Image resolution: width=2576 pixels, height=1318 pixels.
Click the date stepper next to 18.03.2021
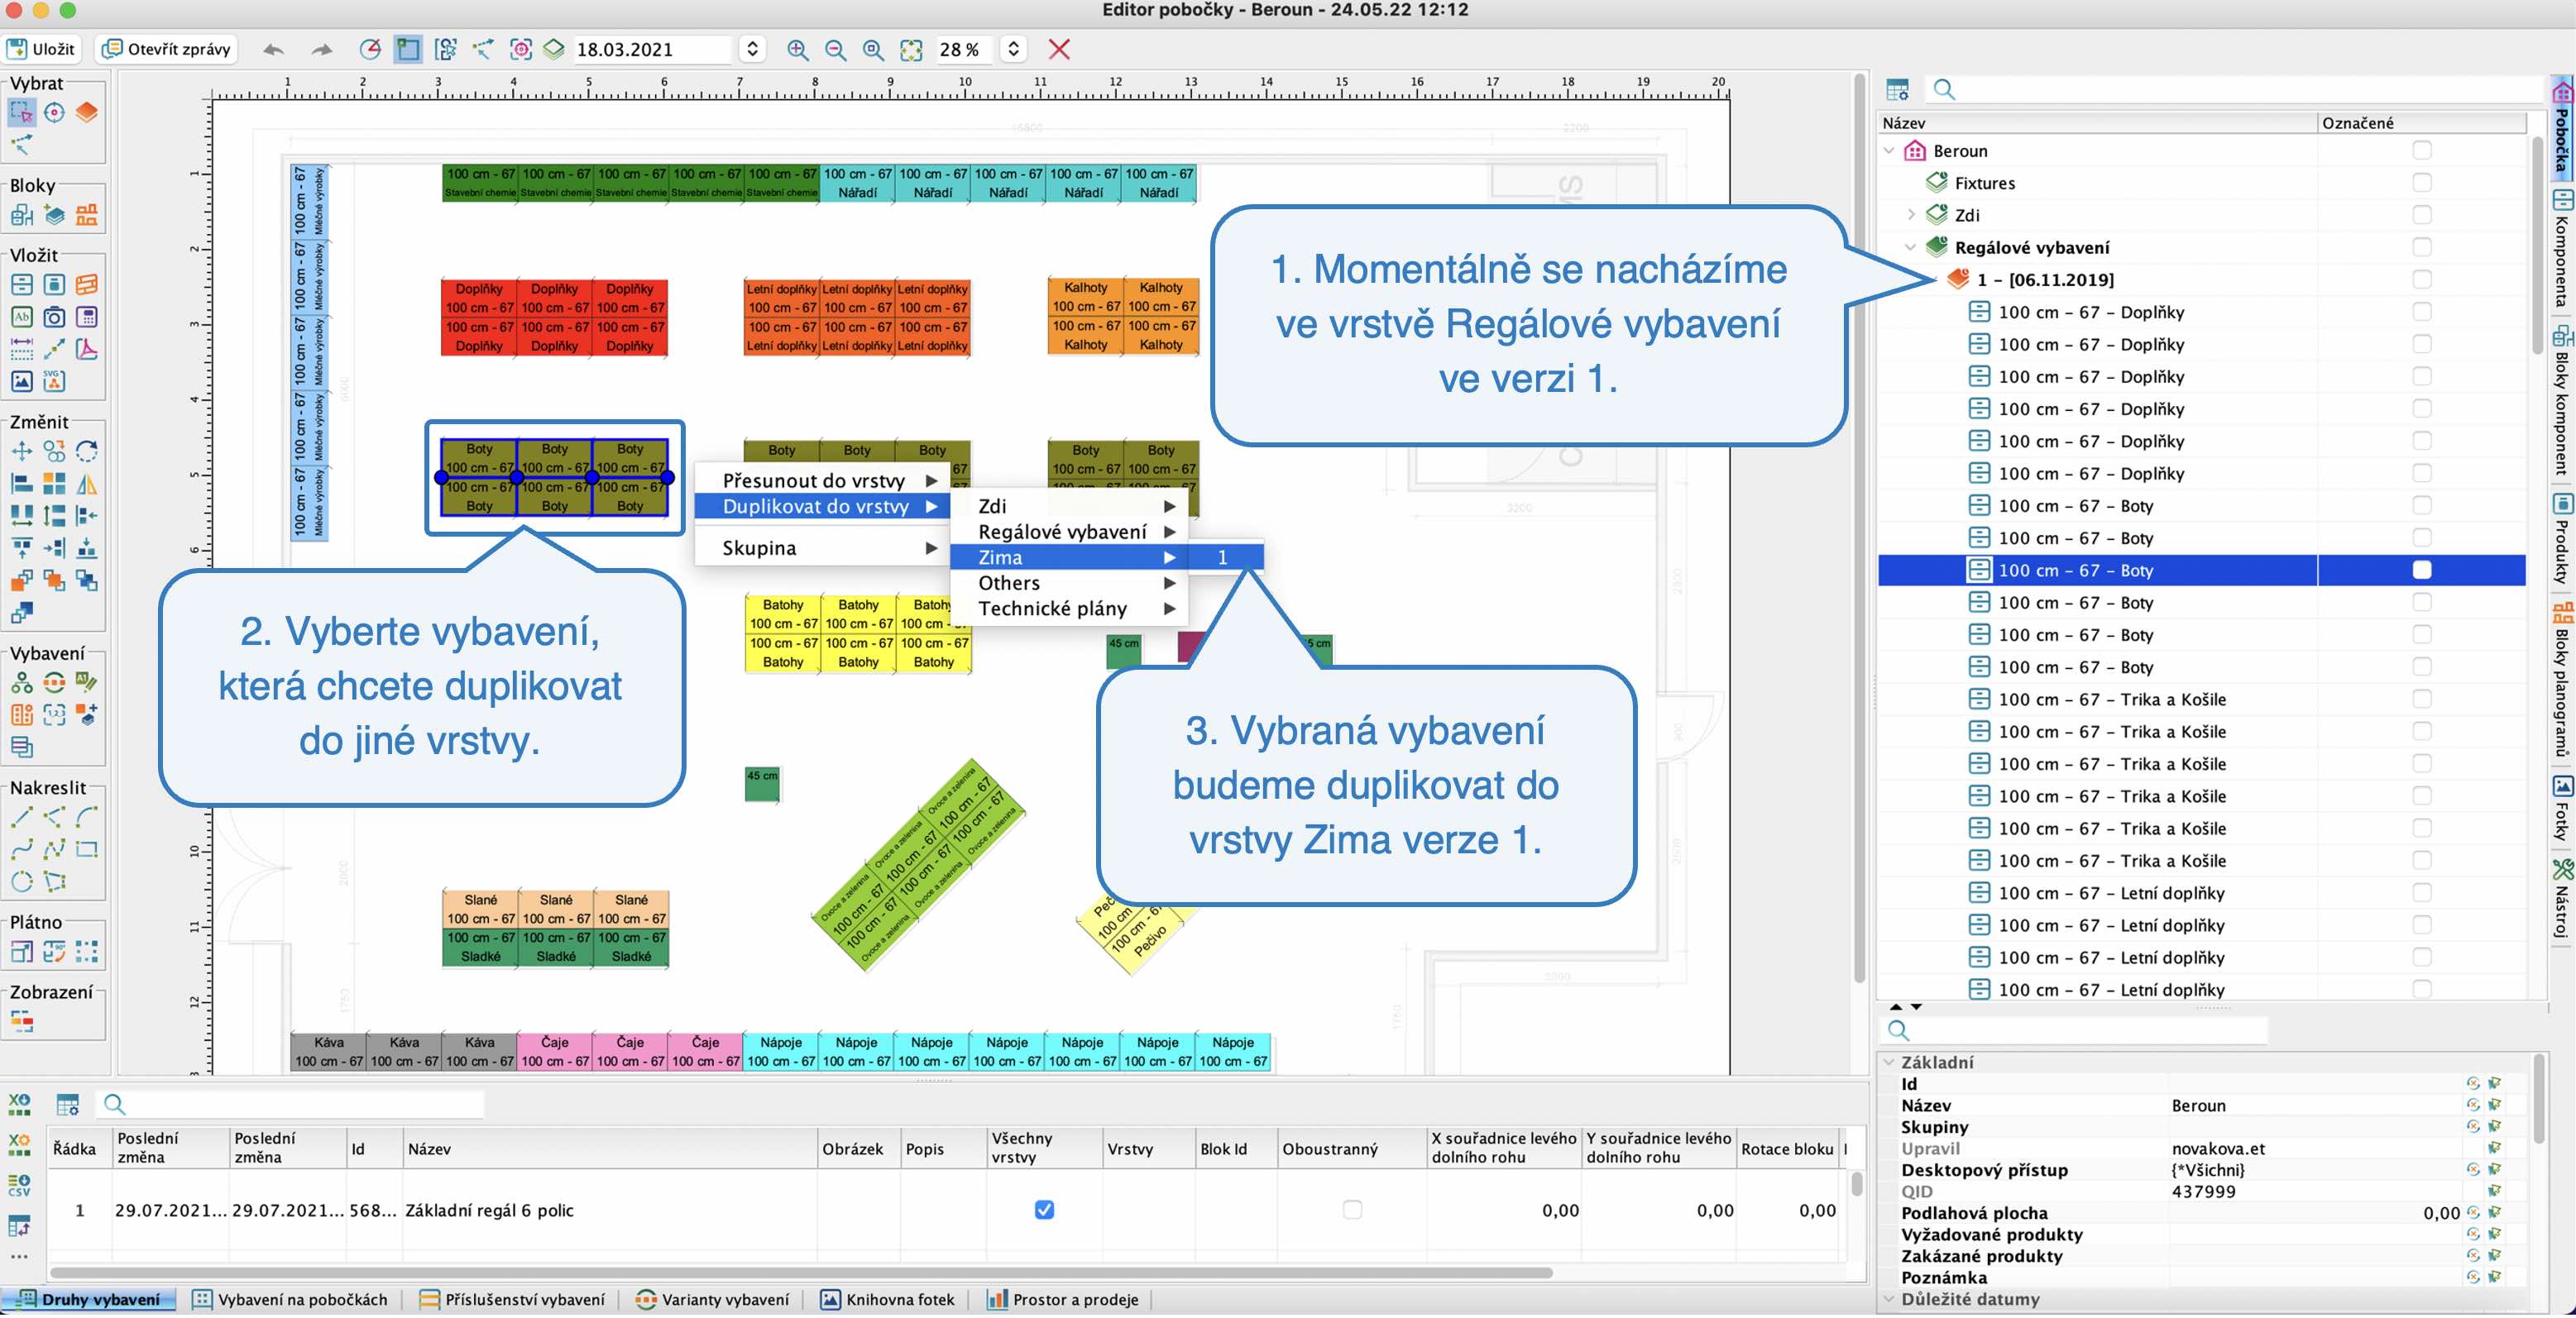click(x=752, y=49)
